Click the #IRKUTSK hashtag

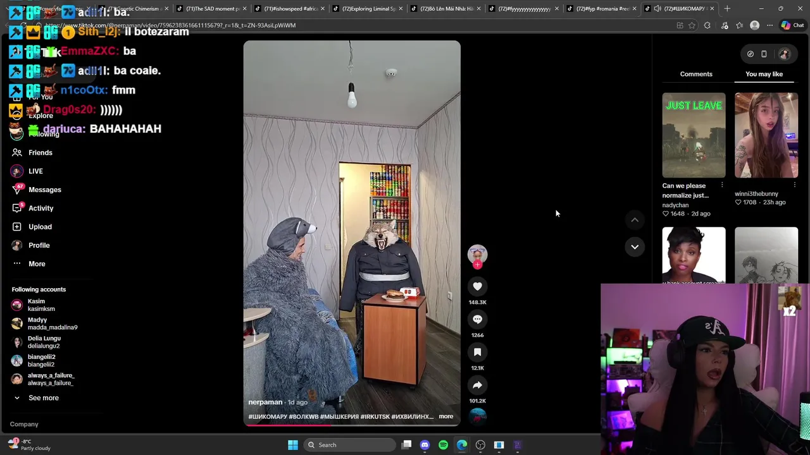pos(375,416)
